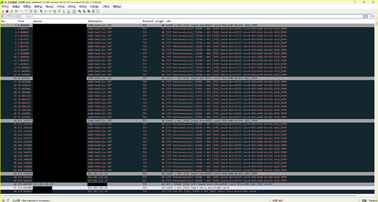Open the capture options gear icon
The image size is (378, 202).
coord(16,11)
